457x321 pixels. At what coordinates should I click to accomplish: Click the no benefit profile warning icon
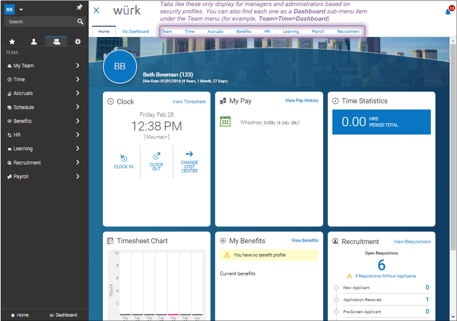(x=227, y=255)
